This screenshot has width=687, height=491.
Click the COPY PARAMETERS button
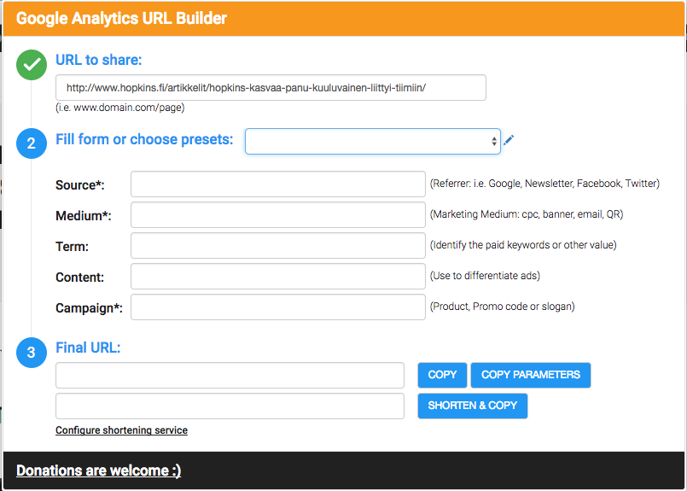tap(531, 375)
